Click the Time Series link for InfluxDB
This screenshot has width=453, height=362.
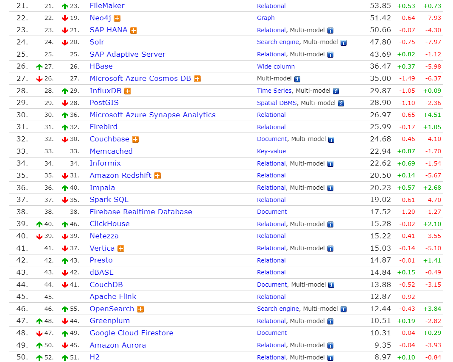coord(274,91)
